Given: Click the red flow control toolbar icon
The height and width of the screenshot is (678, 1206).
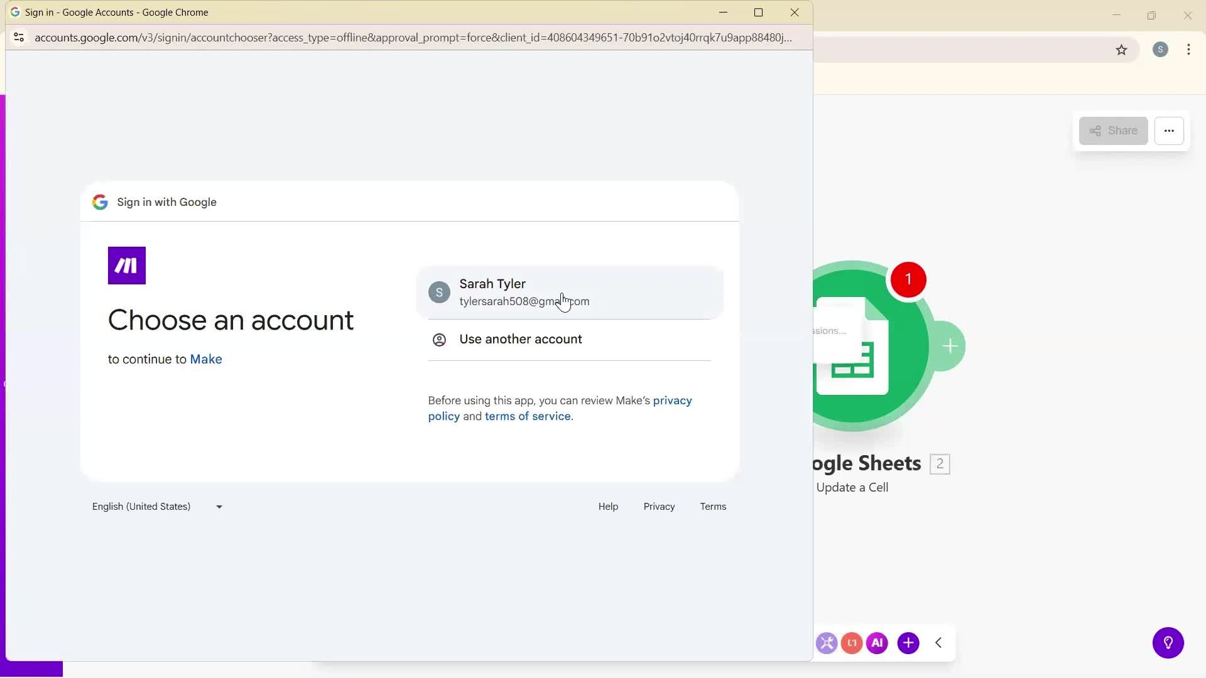Looking at the screenshot, I should 852,642.
